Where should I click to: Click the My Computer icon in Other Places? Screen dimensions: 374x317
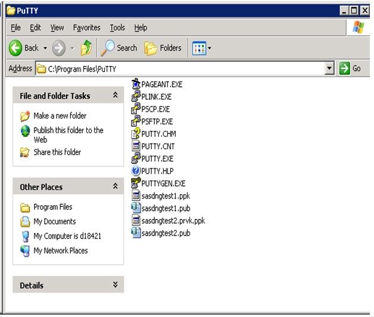25,236
